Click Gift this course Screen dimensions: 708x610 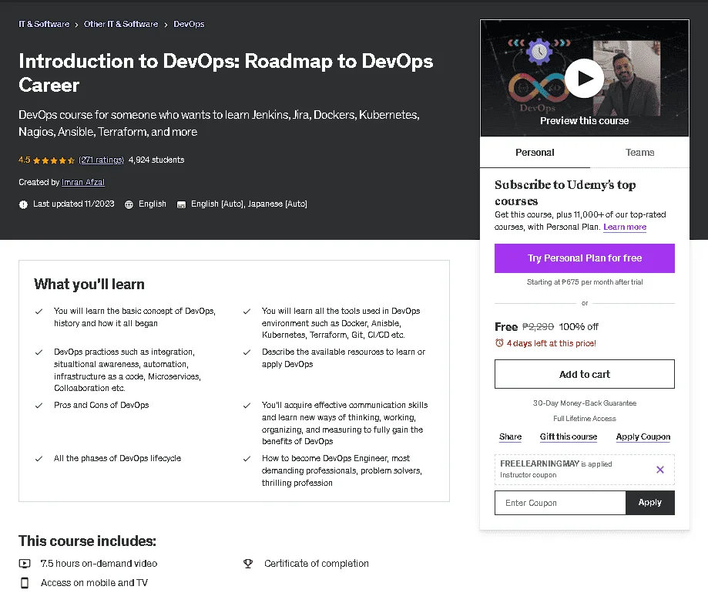[568, 436]
